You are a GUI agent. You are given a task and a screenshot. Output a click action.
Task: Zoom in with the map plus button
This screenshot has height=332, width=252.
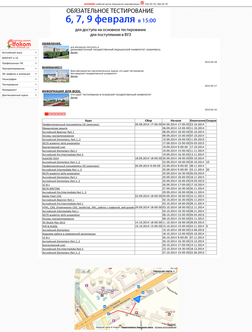tap(77, 310)
